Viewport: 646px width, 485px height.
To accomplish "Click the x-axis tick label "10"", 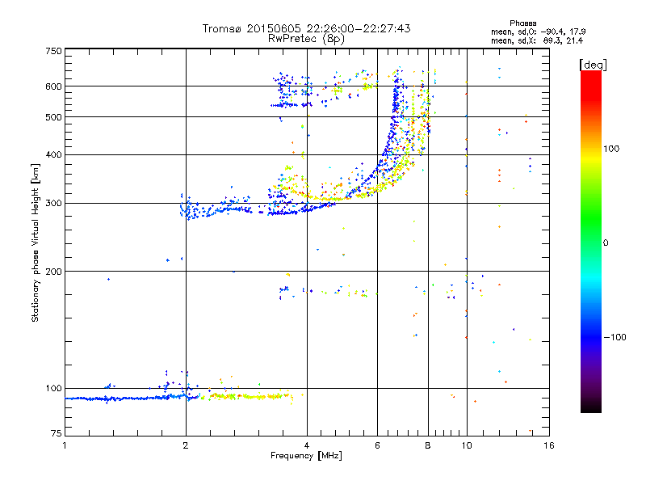I will pyautogui.click(x=467, y=445).
